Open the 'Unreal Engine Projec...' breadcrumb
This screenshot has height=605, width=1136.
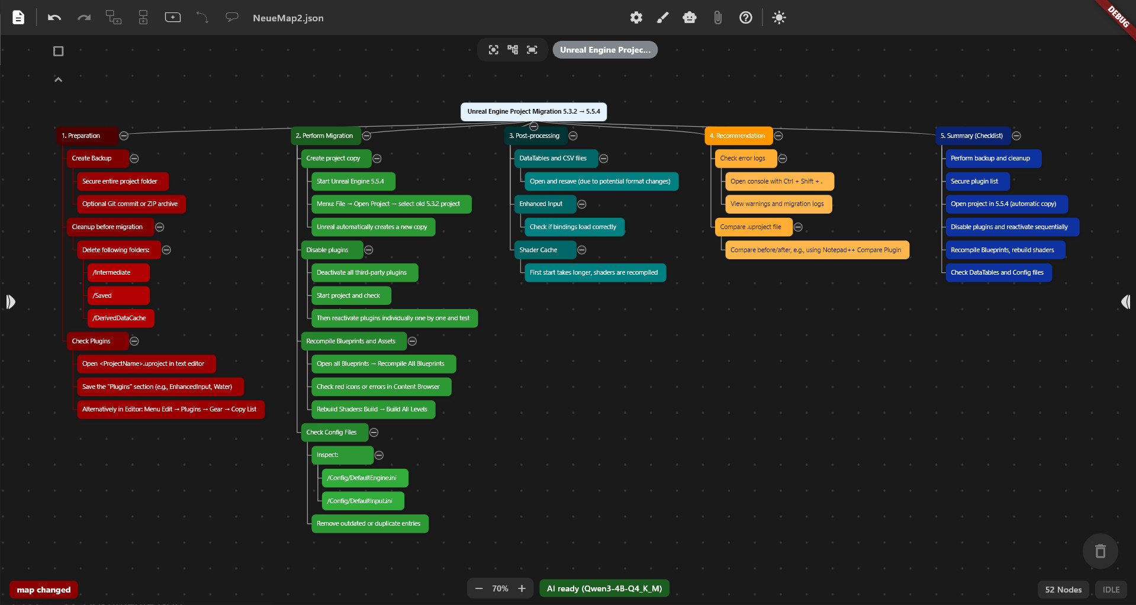point(604,50)
